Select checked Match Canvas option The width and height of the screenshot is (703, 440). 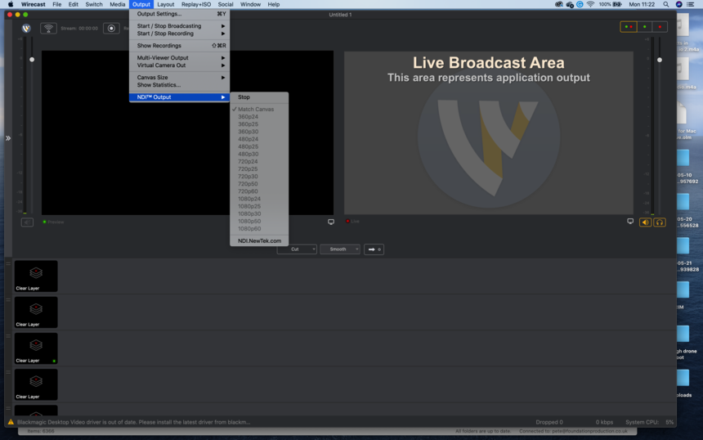(259, 109)
